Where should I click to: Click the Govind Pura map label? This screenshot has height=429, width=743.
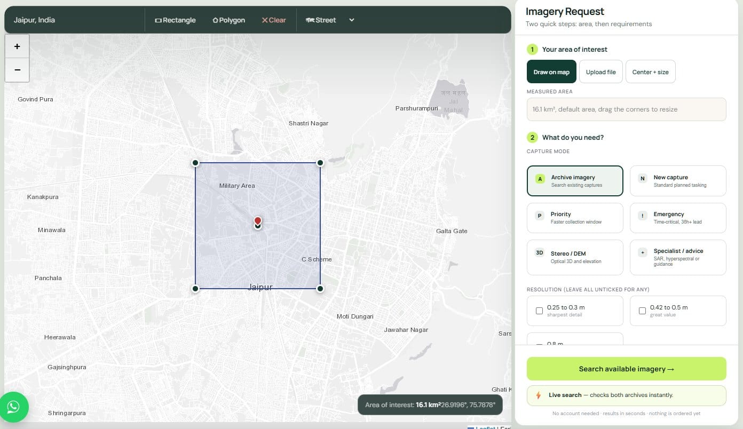point(35,99)
